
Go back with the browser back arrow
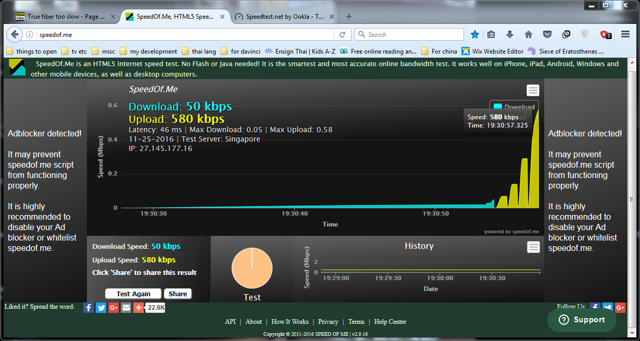pos(15,34)
